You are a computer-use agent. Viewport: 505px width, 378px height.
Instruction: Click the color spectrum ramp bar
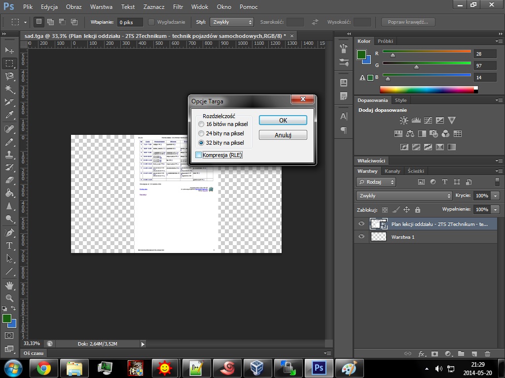point(429,90)
